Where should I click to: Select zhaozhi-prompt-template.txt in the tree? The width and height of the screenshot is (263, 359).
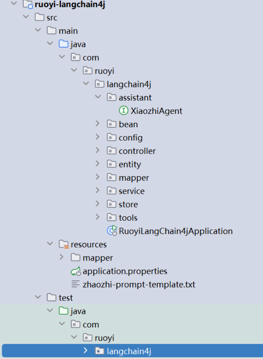pos(139,284)
